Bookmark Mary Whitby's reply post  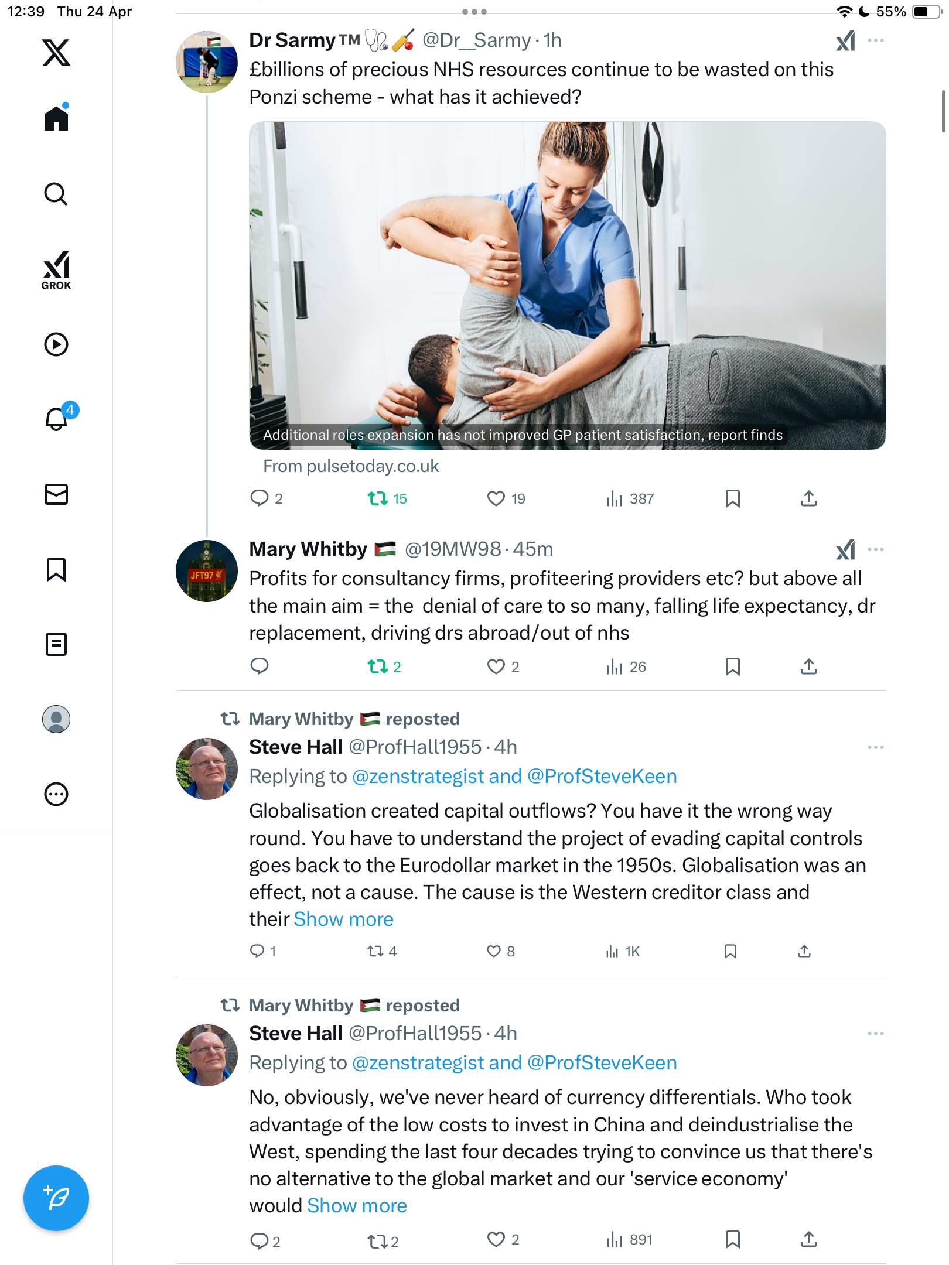(x=732, y=666)
